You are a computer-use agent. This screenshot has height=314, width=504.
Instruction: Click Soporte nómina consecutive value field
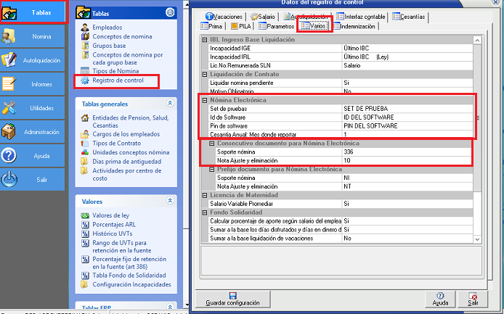(407, 152)
